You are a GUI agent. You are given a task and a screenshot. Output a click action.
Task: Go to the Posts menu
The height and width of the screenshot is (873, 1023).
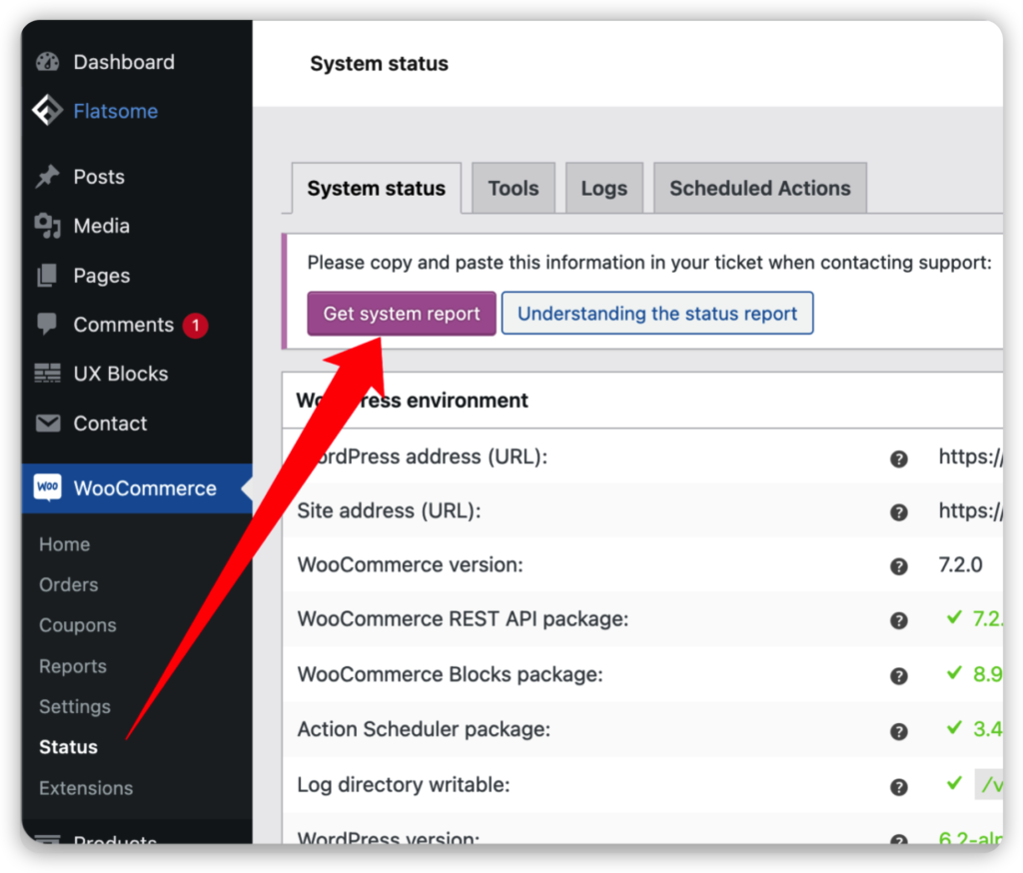pos(99,177)
